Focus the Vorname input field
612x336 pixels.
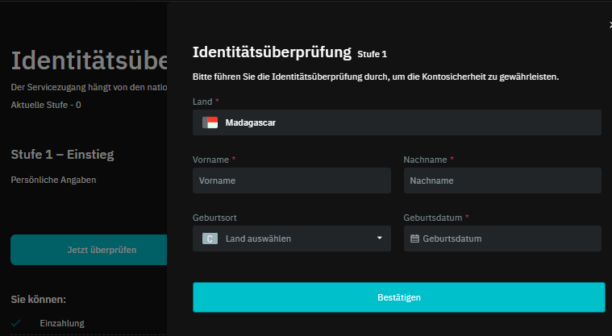click(292, 180)
